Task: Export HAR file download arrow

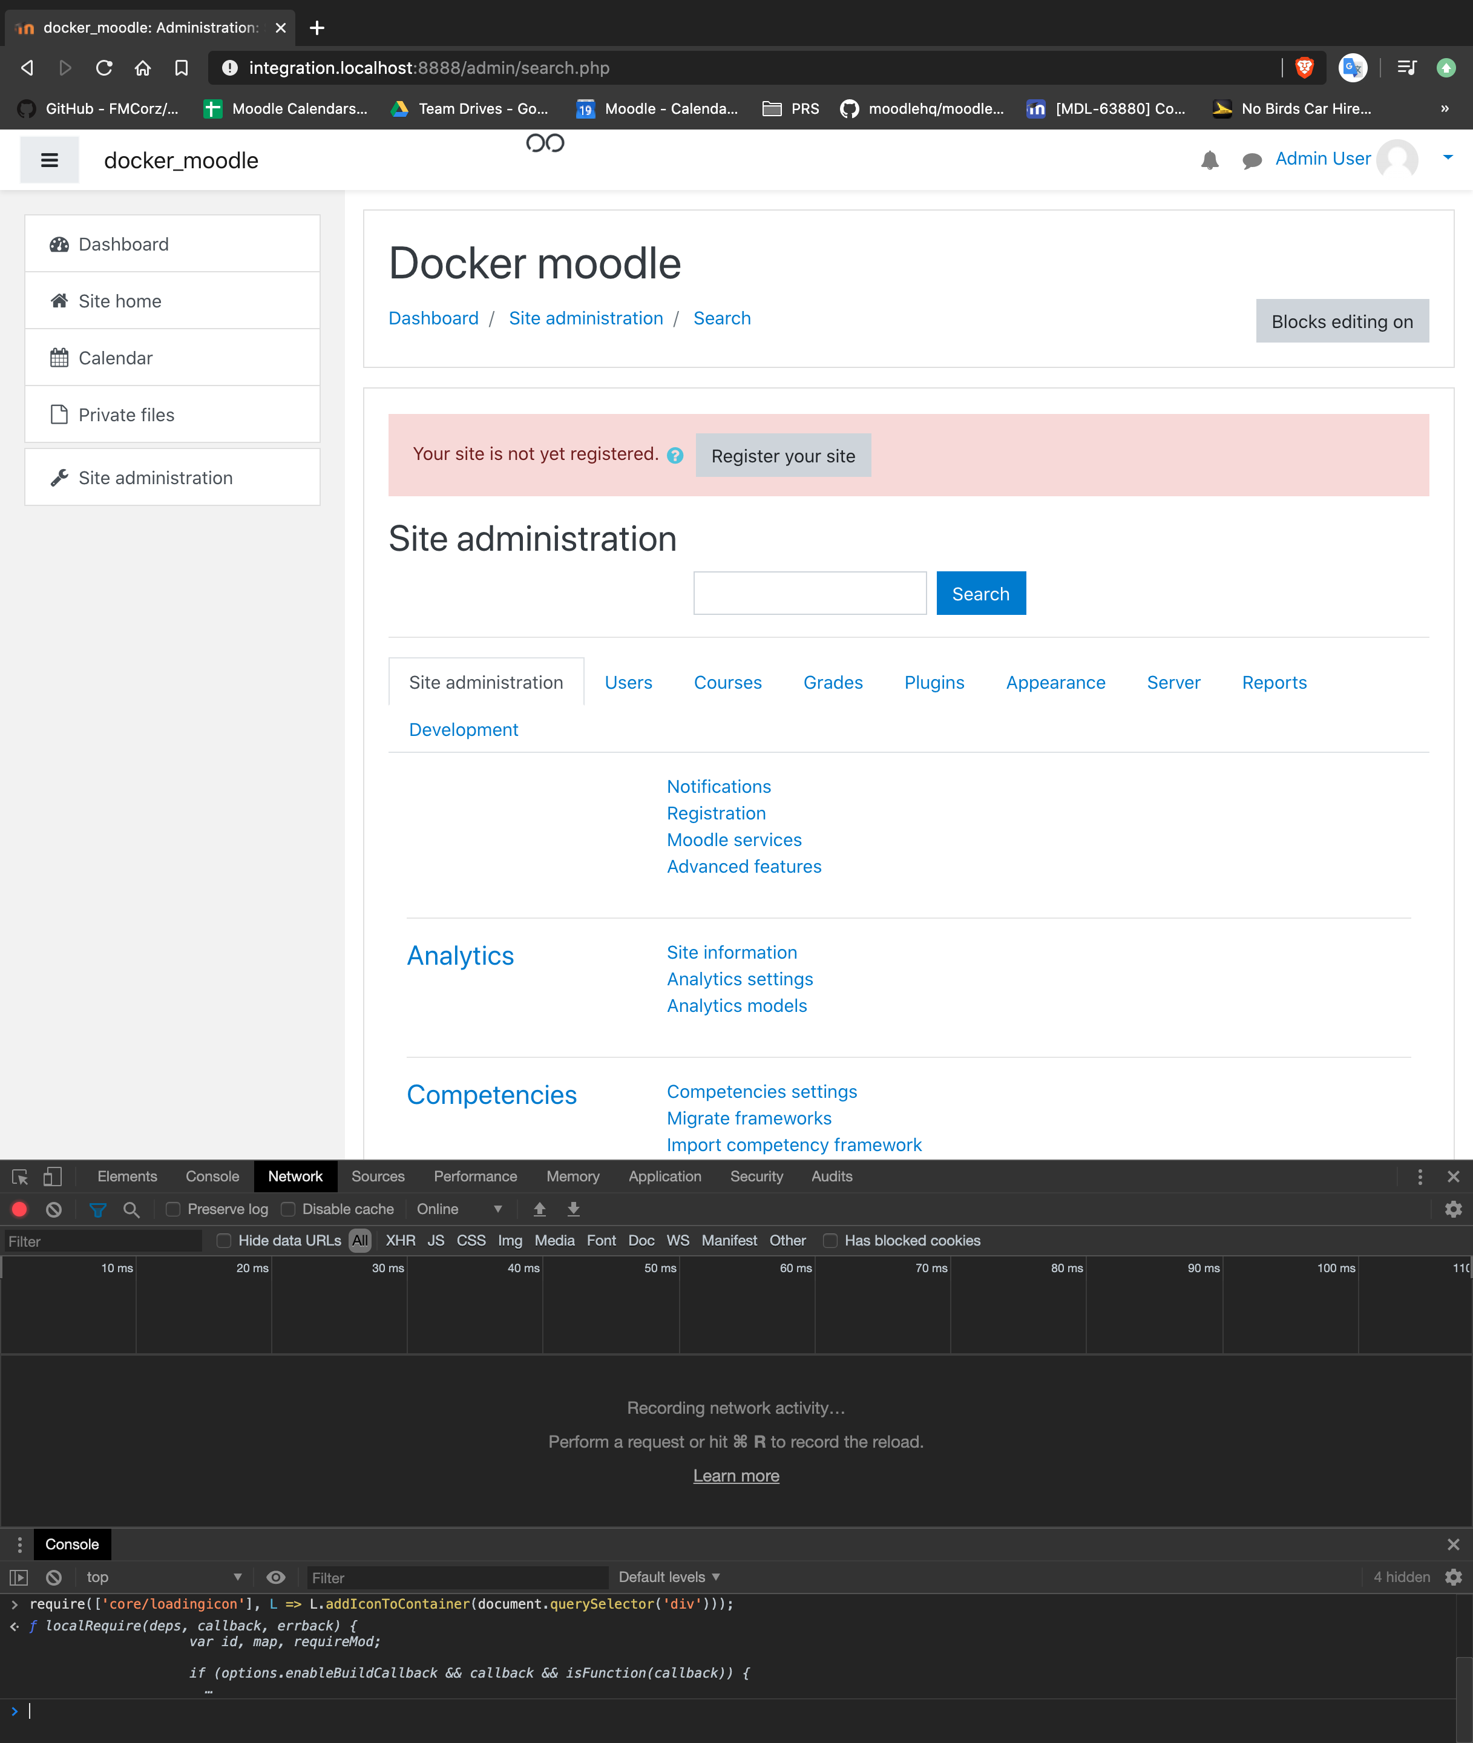Action: (x=574, y=1209)
